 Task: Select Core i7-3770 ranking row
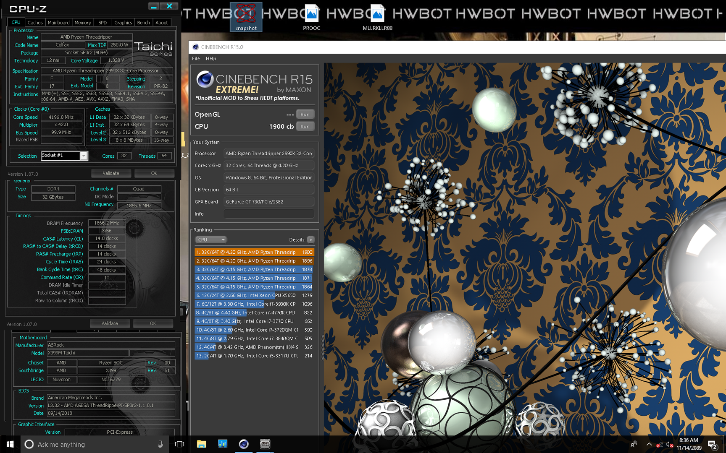coord(255,321)
